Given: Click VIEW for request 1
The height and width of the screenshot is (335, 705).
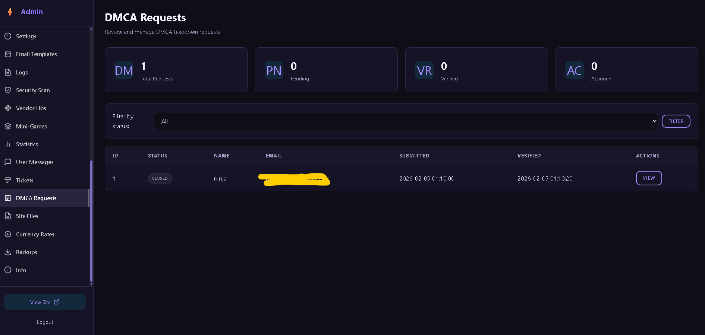Looking at the screenshot, I should pos(649,178).
